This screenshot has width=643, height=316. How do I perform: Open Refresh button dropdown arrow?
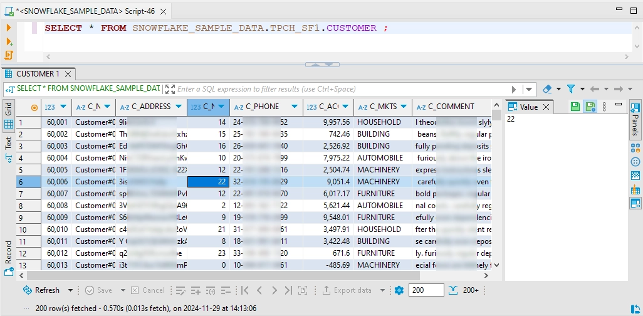[70, 290]
